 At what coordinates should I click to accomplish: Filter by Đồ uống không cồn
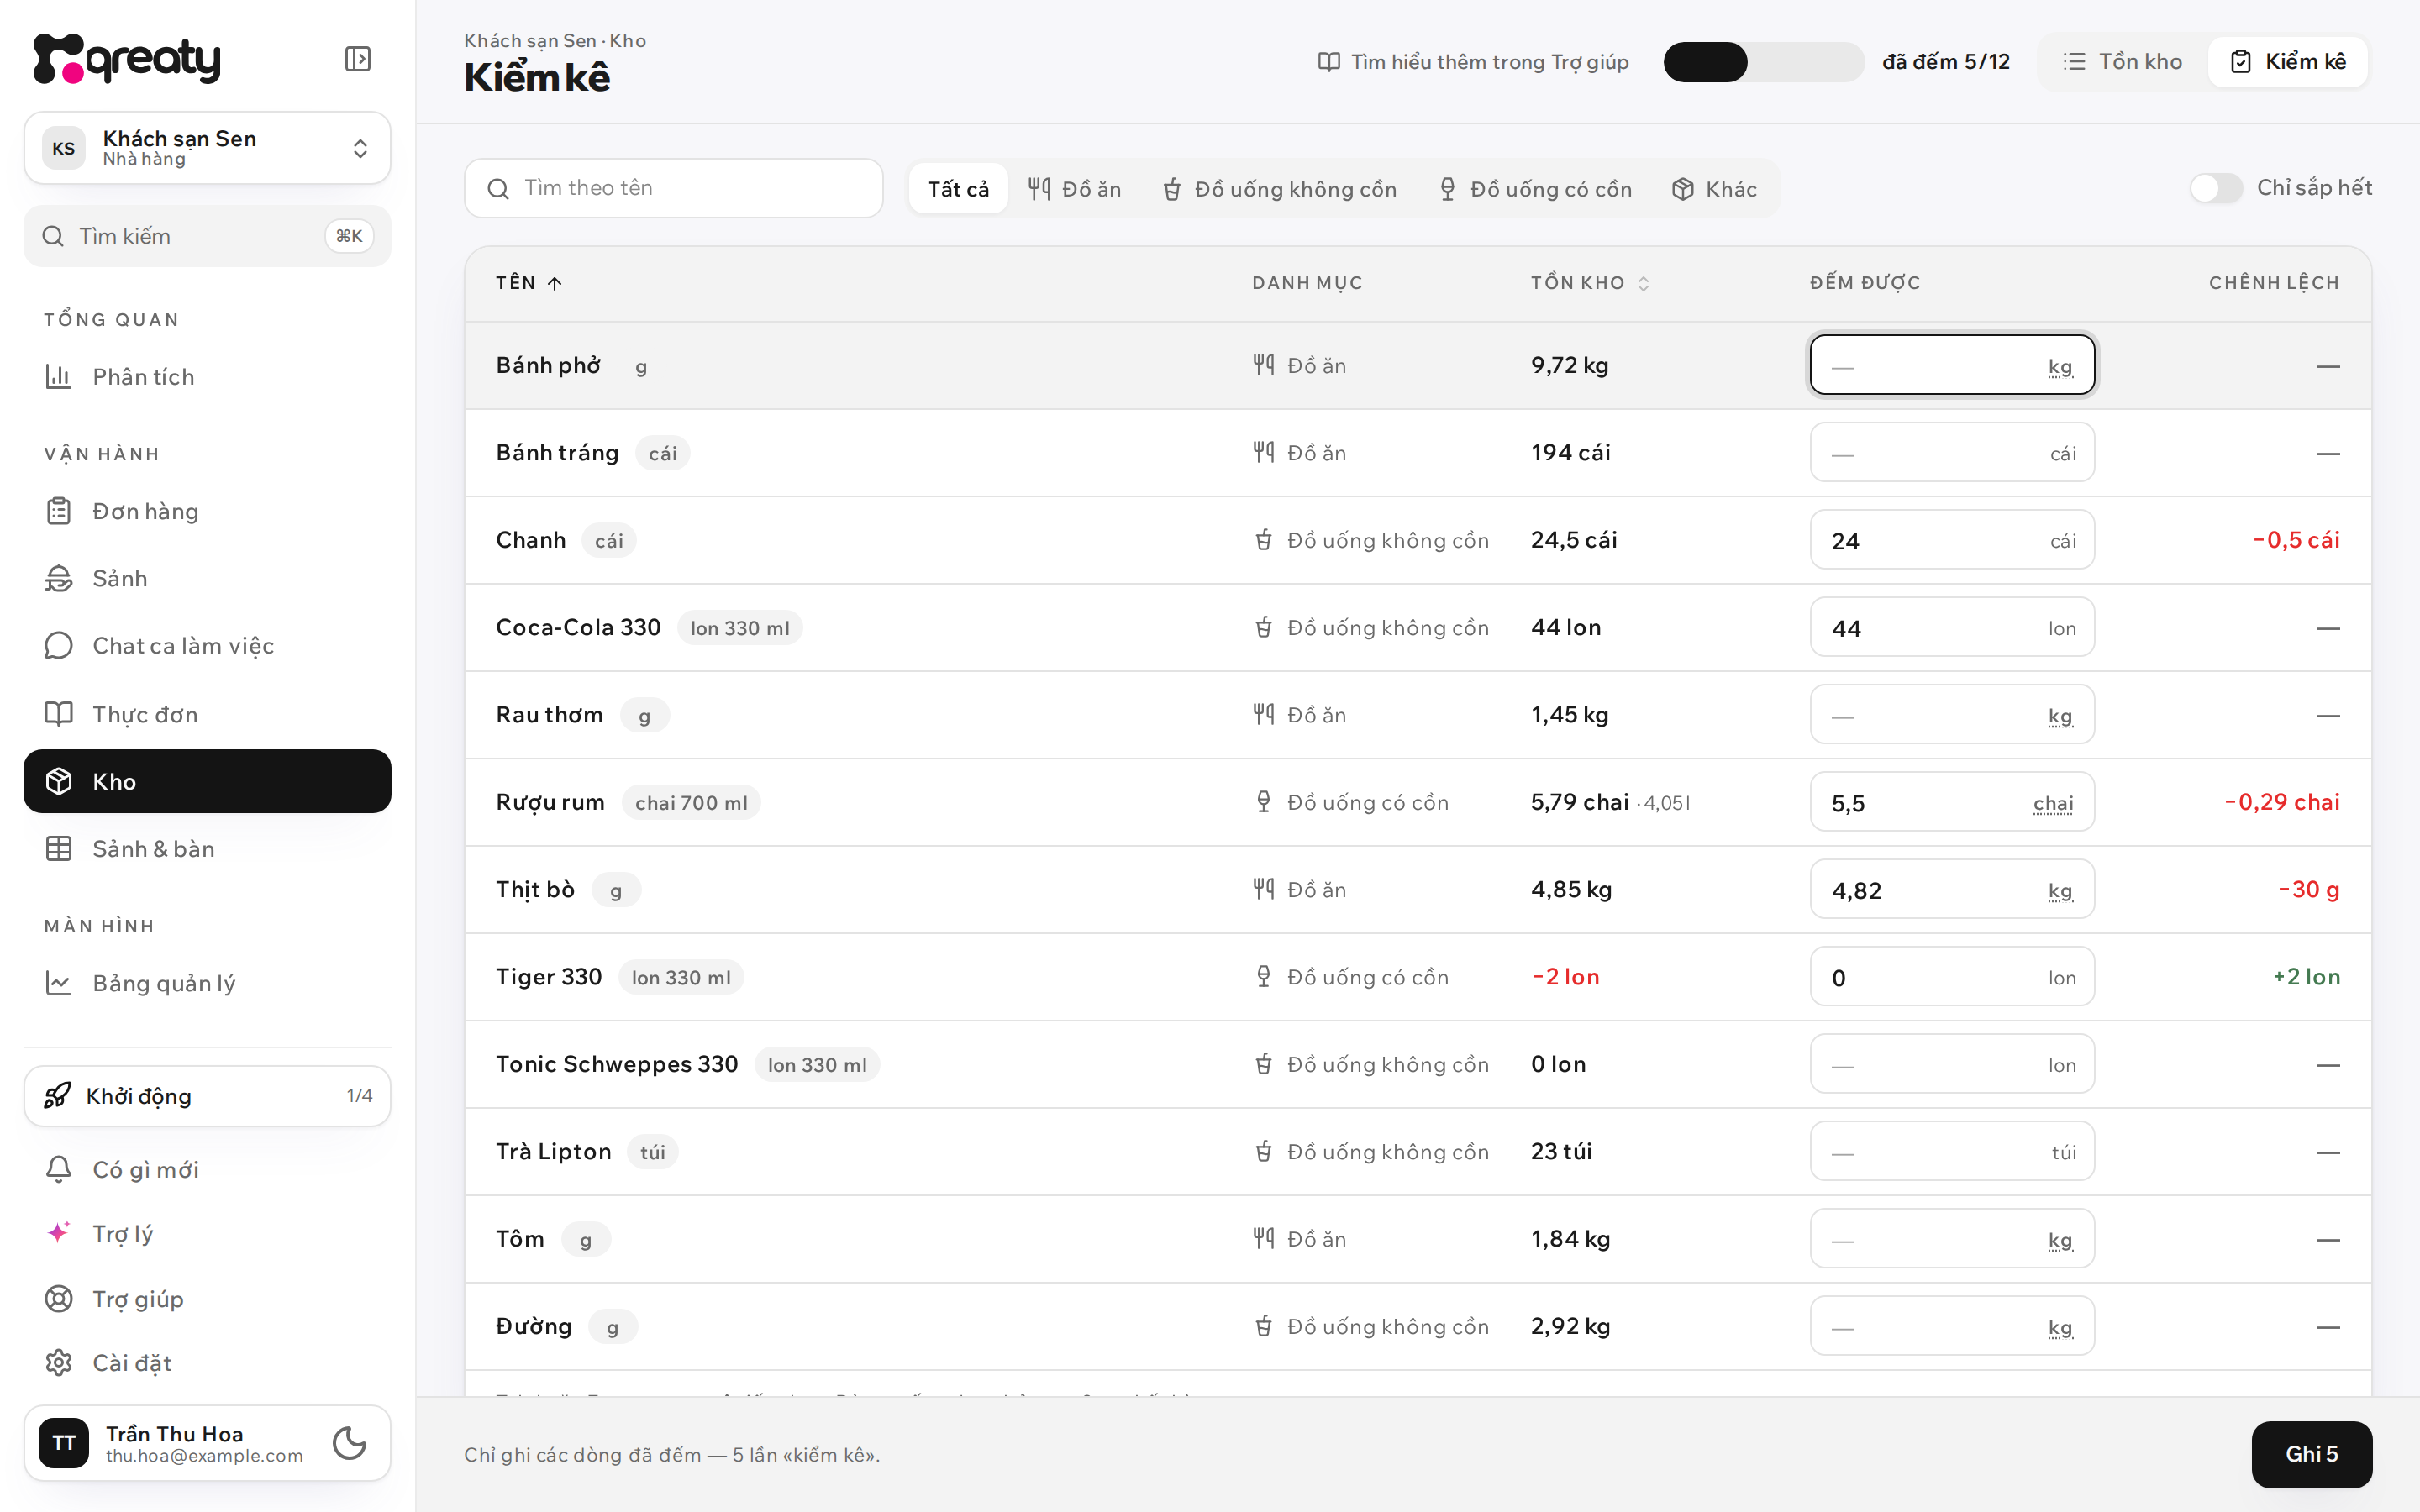tap(1280, 189)
